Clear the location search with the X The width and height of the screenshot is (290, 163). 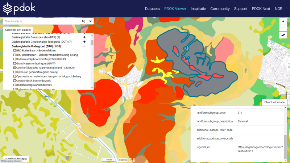pos(90,21)
